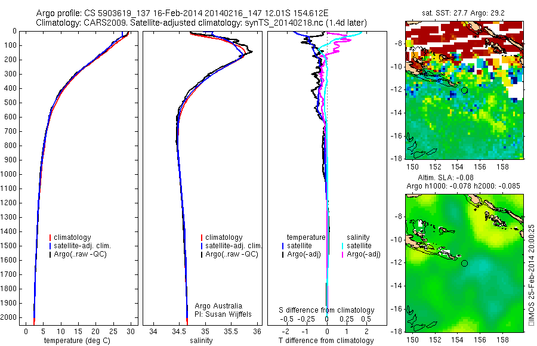The width and height of the screenshot is (537, 346).
Task: Click SST map longitude tick '156'
Action: click(480, 167)
